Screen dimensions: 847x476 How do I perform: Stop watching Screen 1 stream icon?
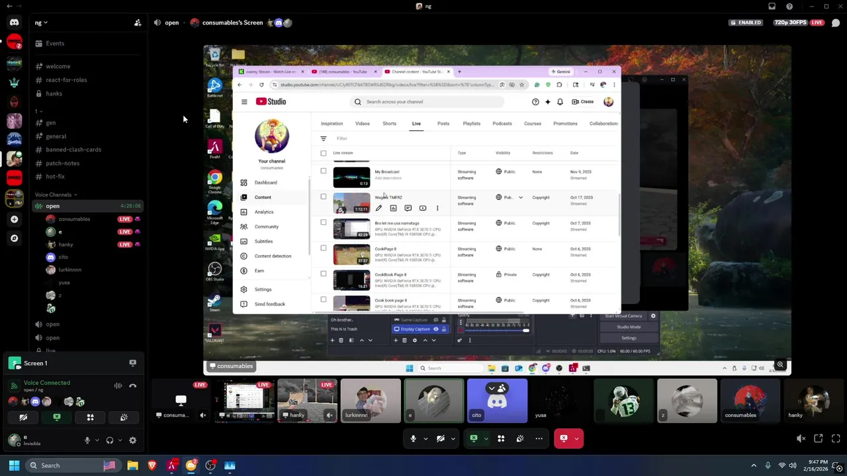tap(132, 363)
